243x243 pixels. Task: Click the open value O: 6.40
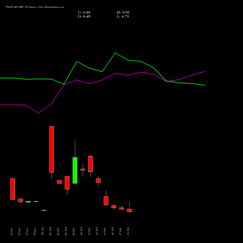84,17
